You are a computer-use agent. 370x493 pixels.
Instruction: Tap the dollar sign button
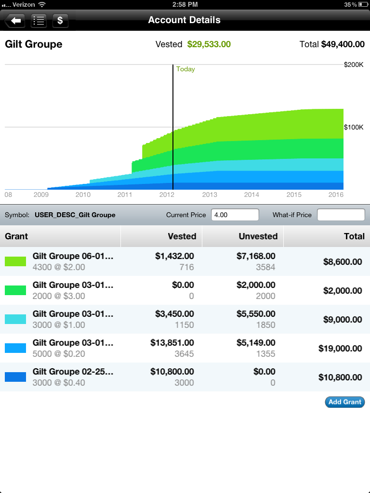coord(60,21)
